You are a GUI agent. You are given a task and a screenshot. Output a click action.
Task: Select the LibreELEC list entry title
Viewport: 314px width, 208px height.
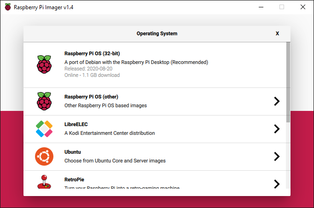[x=75, y=124]
